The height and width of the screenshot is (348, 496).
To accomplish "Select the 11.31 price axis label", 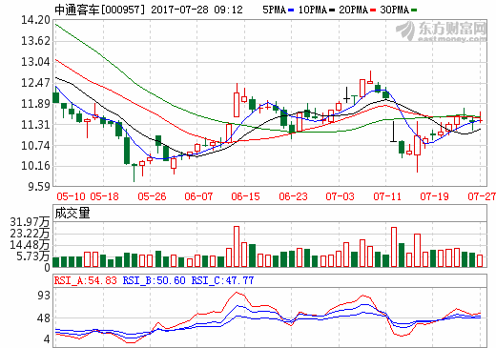I will 35,125.
